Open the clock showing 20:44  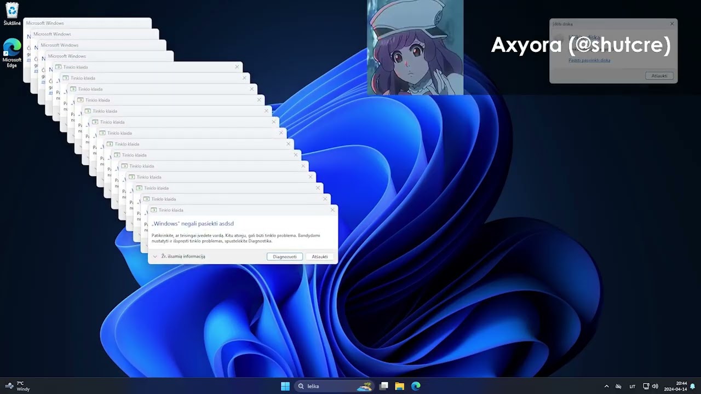click(x=676, y=386)
